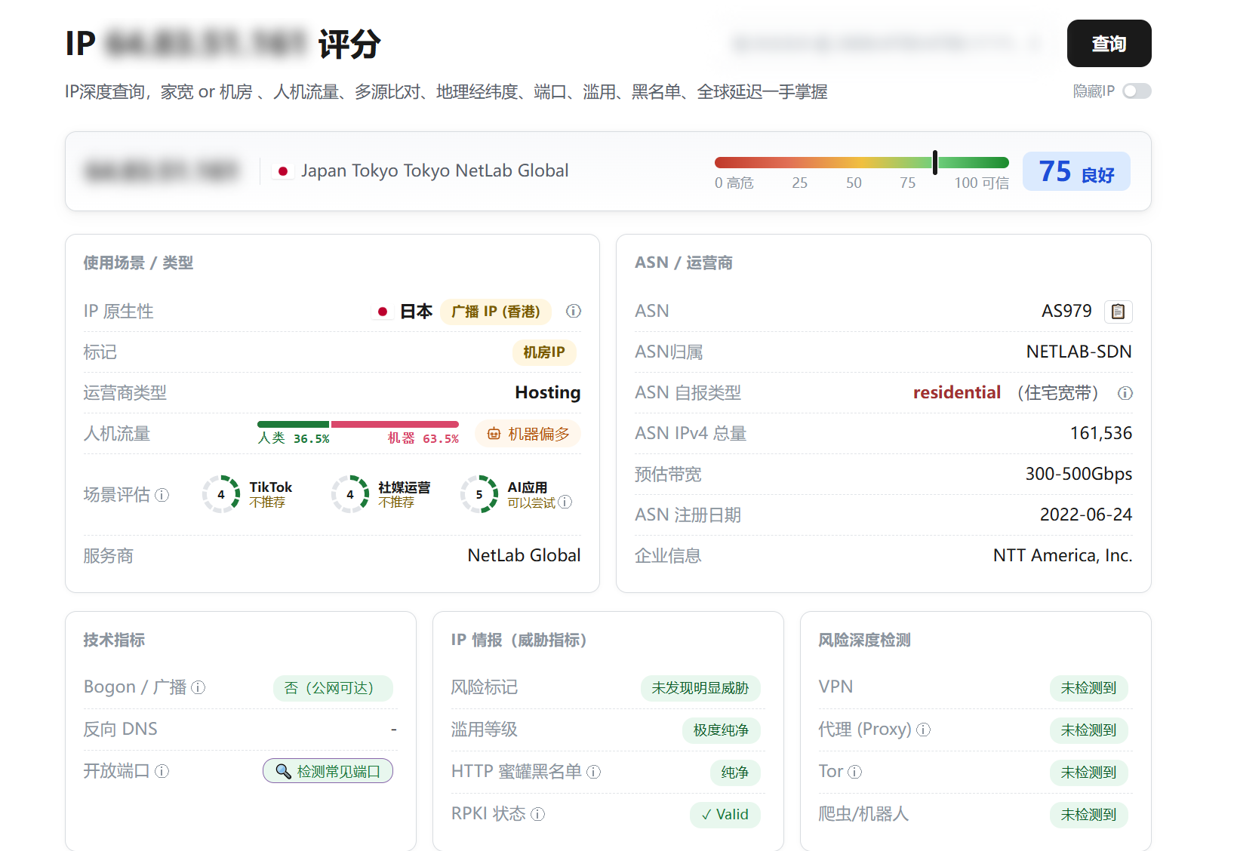Click the ASN / 运营商 section heading
The height and width of the screenshot is (851, 1234).
pyautogui.click(x=684, y=263)
